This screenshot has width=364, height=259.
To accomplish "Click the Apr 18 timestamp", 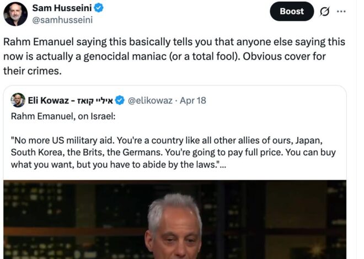I will [193, 101].
